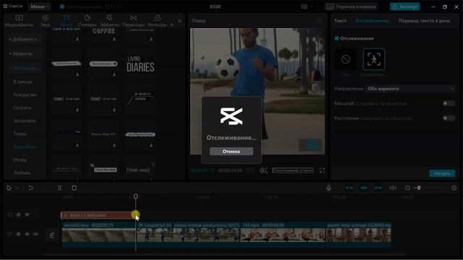This screenshot has width=463, height=260.
Task: Hide the text track with eye icon
Action: coord(27,215)
